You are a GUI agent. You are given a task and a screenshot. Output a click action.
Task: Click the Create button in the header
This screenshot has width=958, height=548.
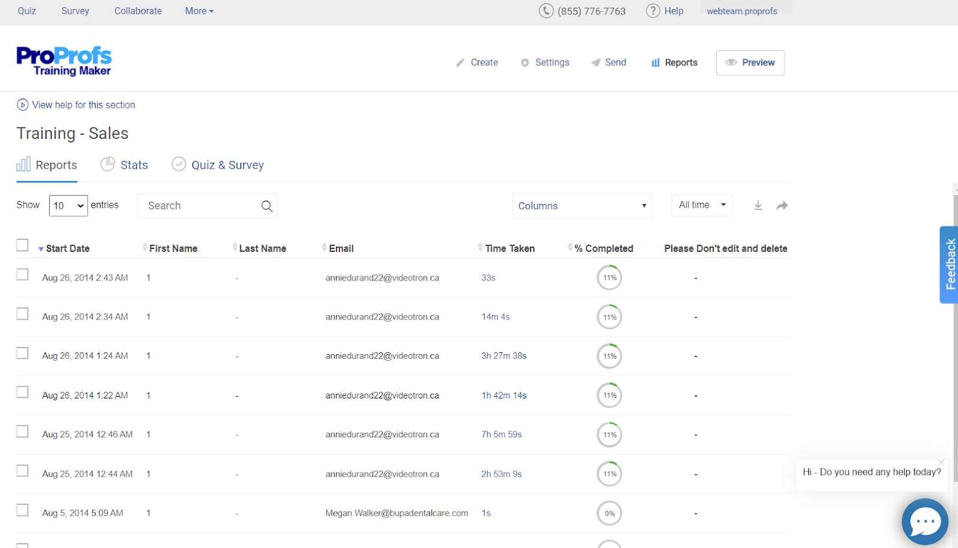pyautogui.click(x=477, y=62)
